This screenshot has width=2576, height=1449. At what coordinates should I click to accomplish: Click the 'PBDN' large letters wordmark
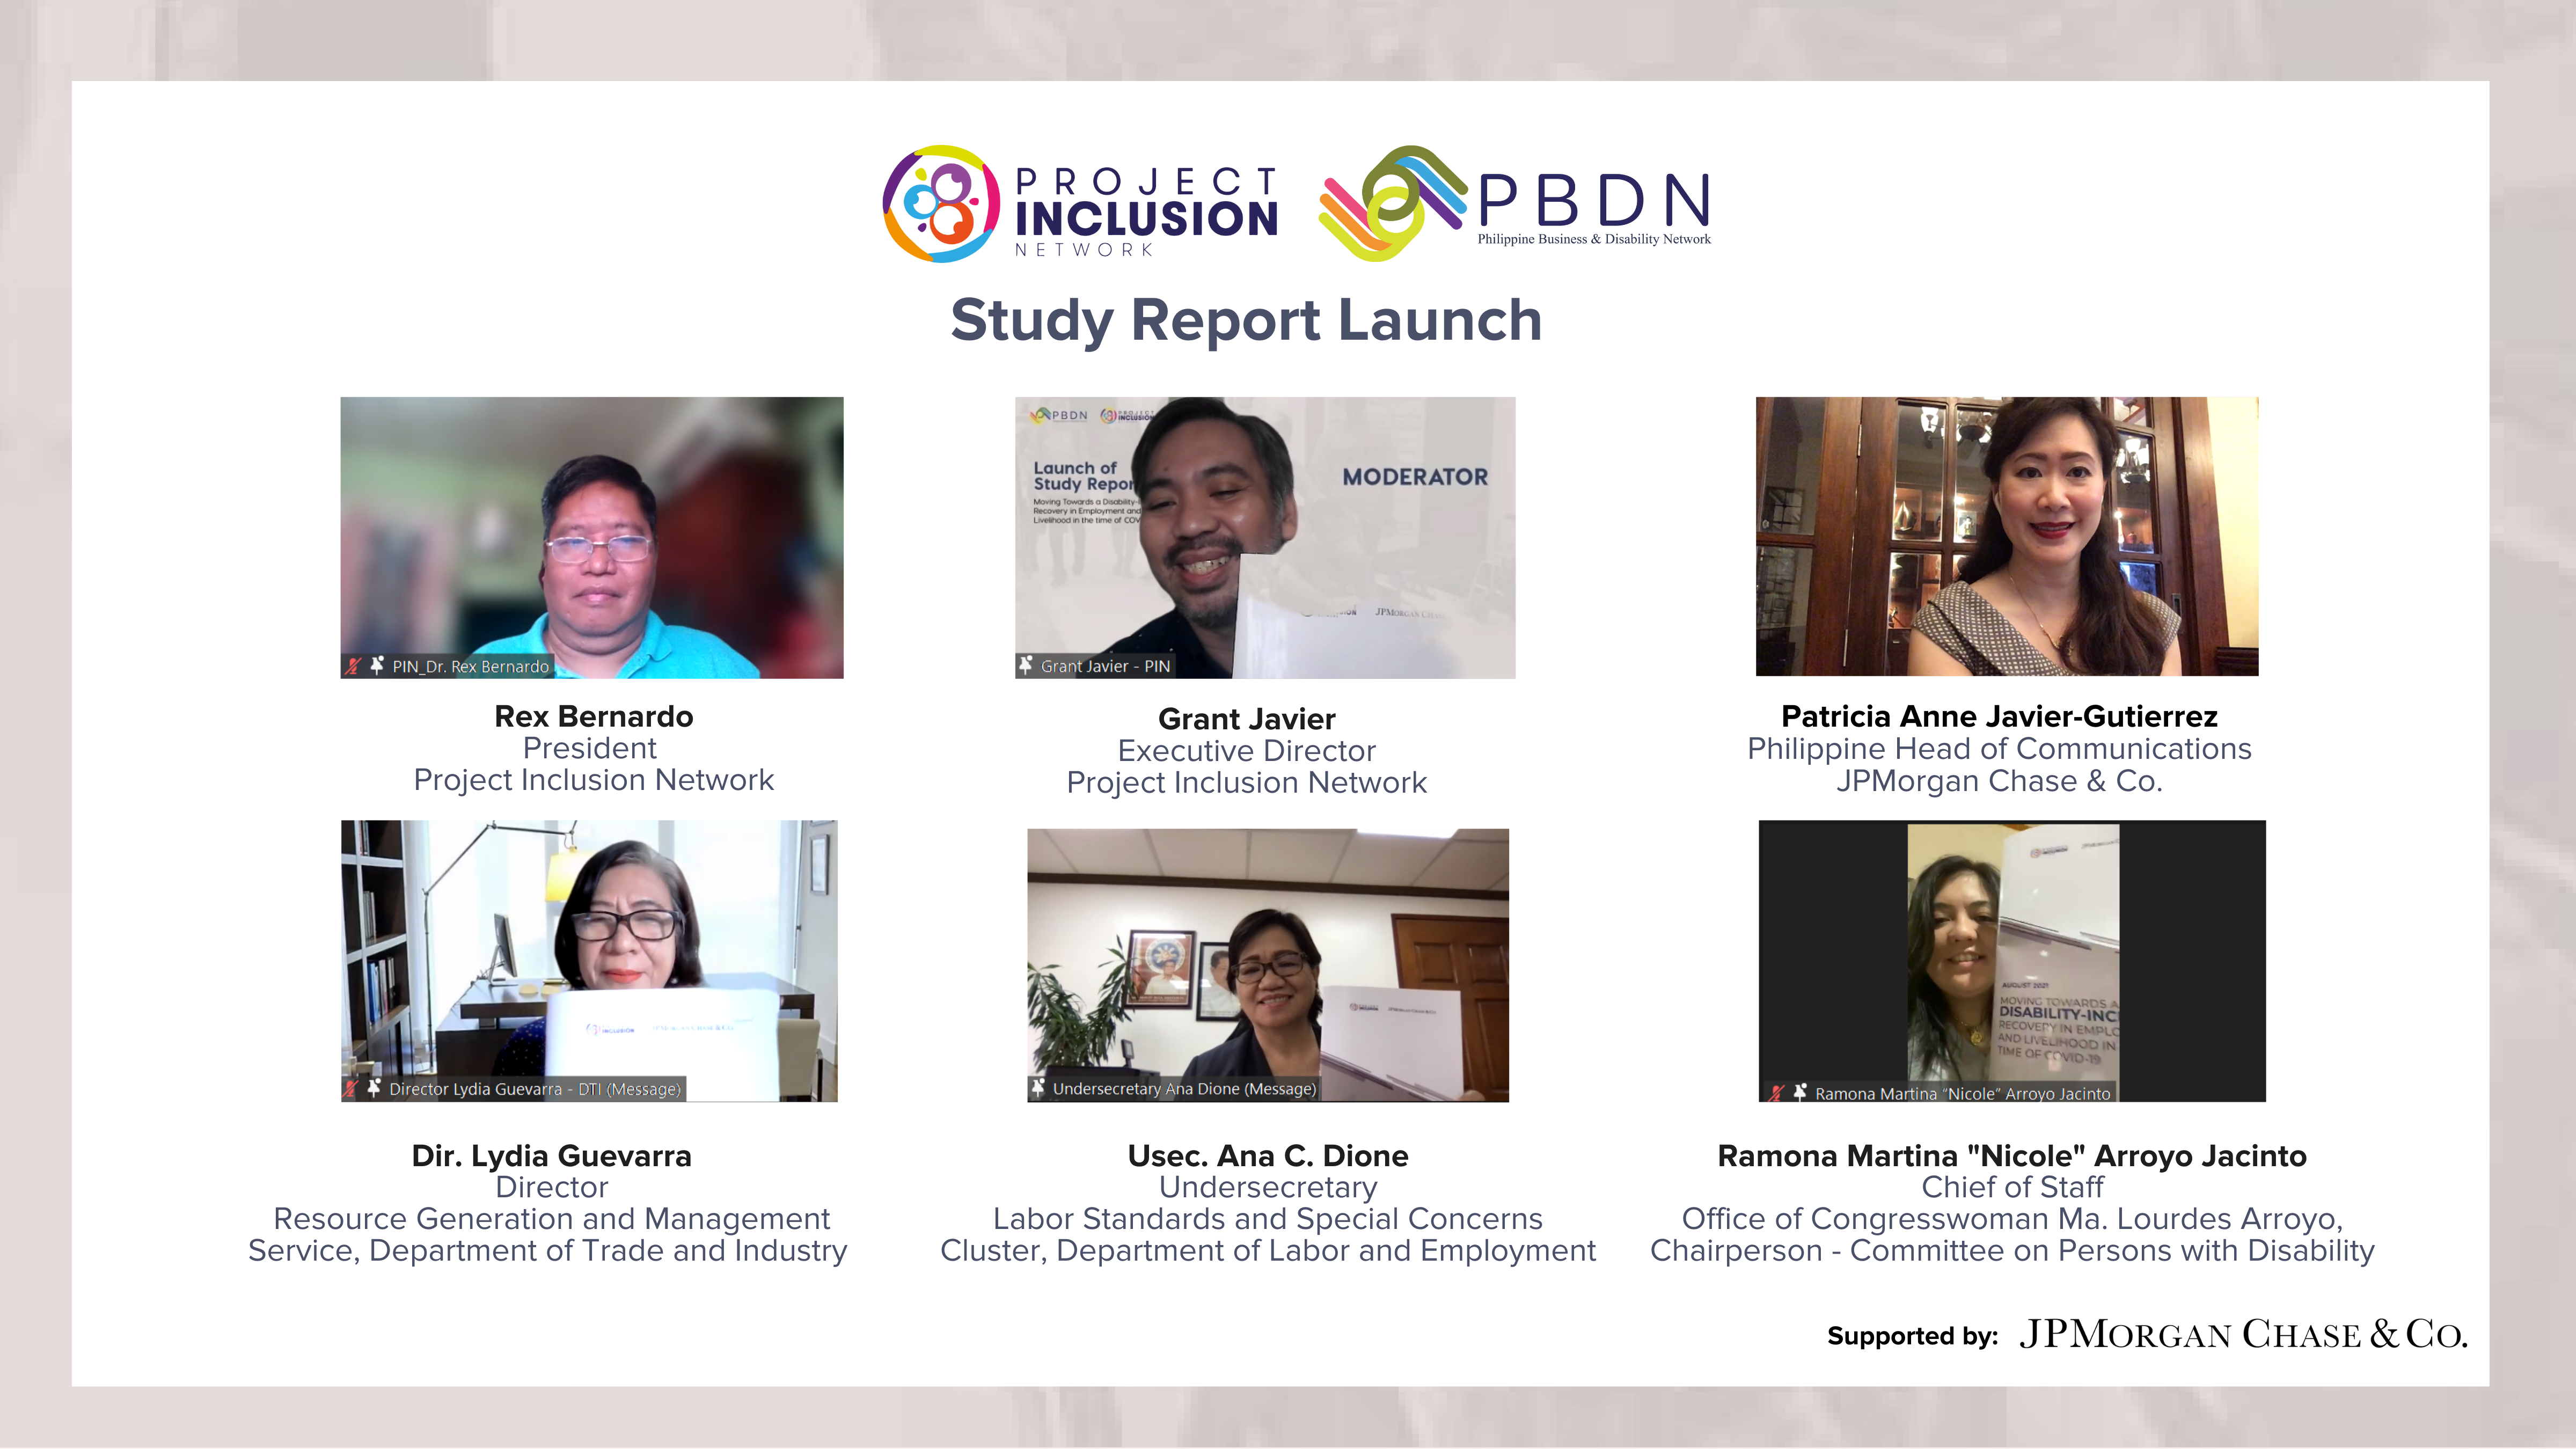(1594, 200)
